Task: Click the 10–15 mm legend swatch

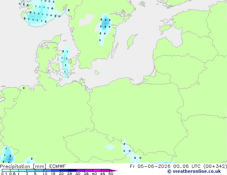Action: [48, 170]
